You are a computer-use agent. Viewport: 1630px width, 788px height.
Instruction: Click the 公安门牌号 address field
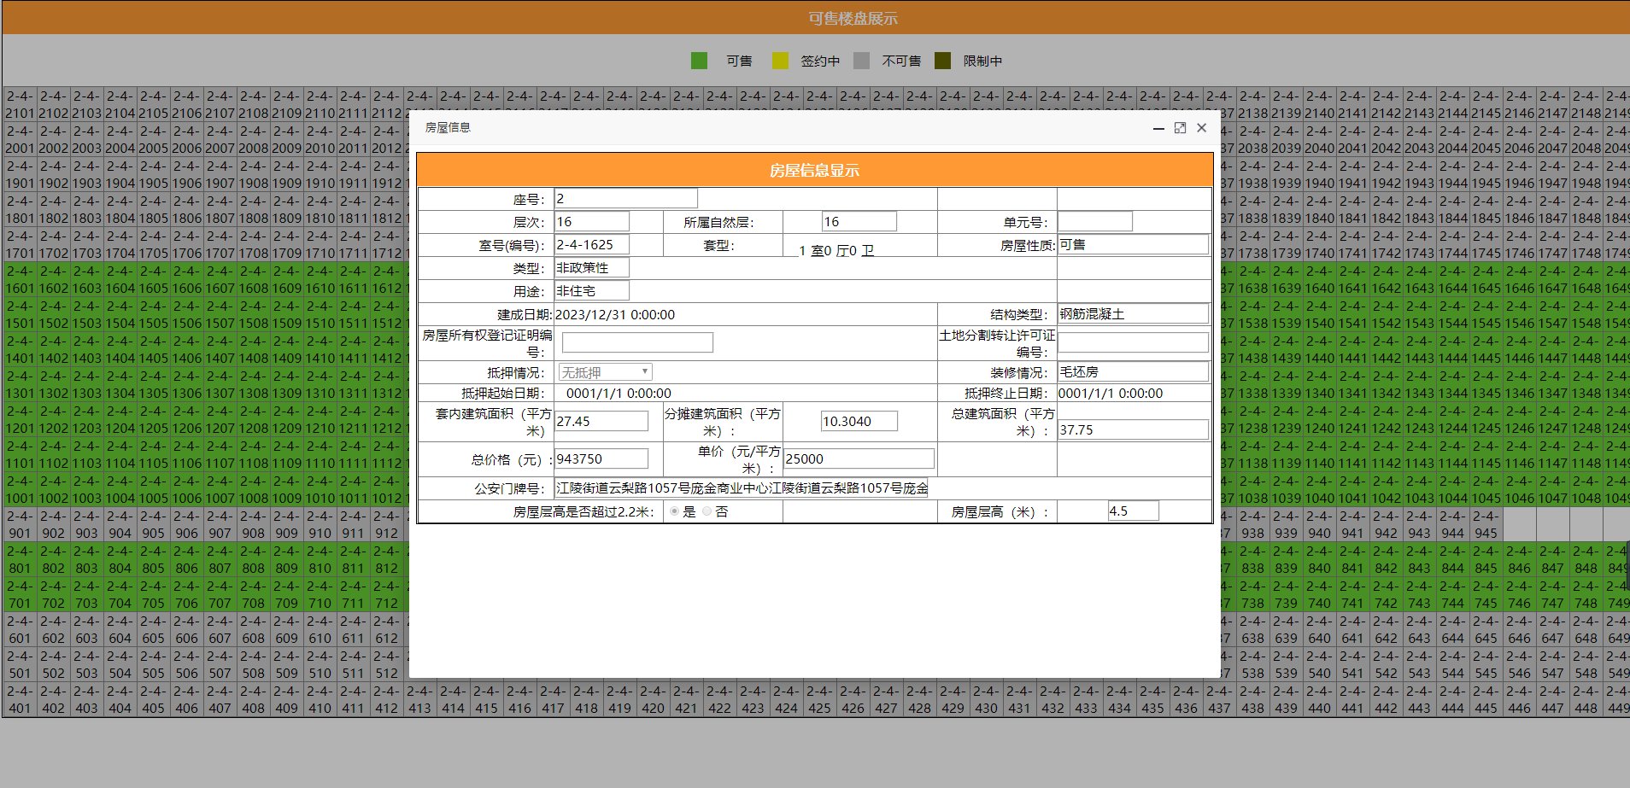click(x=742, y=487)
